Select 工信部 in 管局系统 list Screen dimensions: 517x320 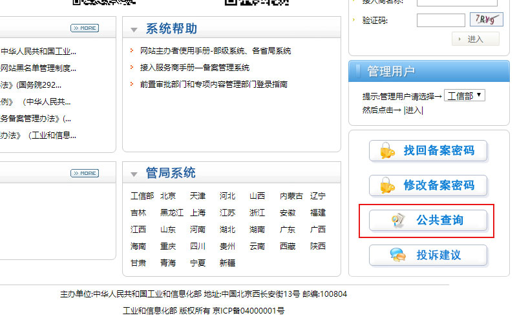click(x=142, y=196)
